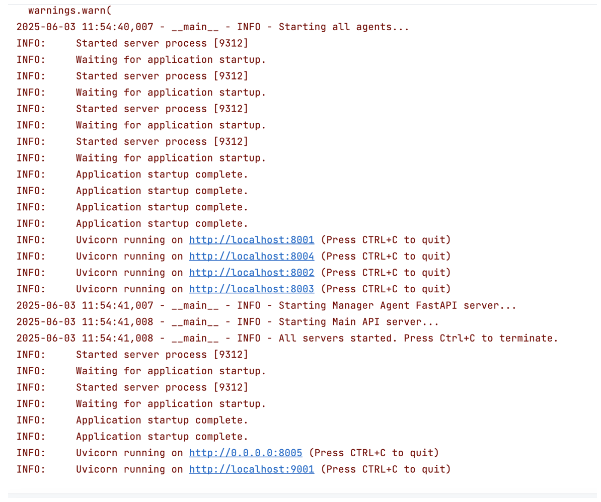Open the http://0.0.0.0:8005 link
This screenshot has width=601, height=502.
(x=246, y=453)
